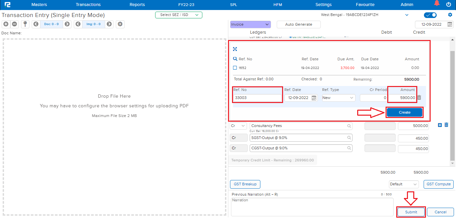Open the blue settings gear icon
This screenshot has height=219, width=456.
tap(450, 15)
